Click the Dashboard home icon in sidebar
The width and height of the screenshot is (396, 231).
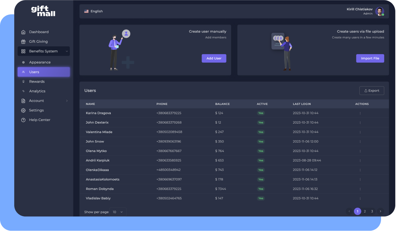click(24, 32)
